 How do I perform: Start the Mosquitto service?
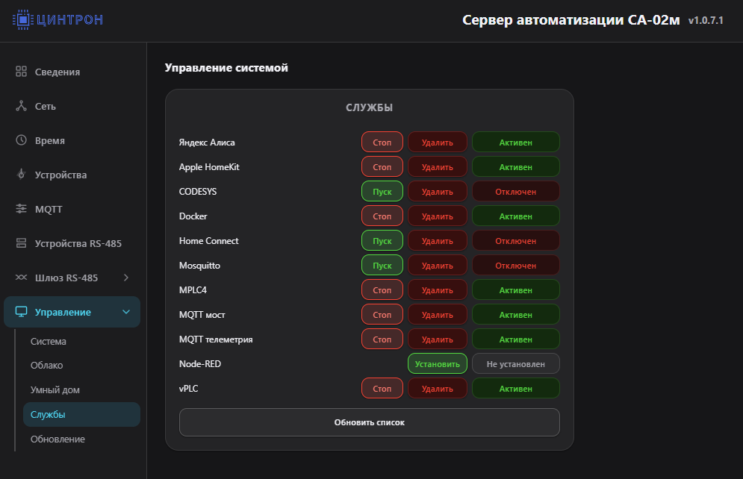tap(382, 265)
